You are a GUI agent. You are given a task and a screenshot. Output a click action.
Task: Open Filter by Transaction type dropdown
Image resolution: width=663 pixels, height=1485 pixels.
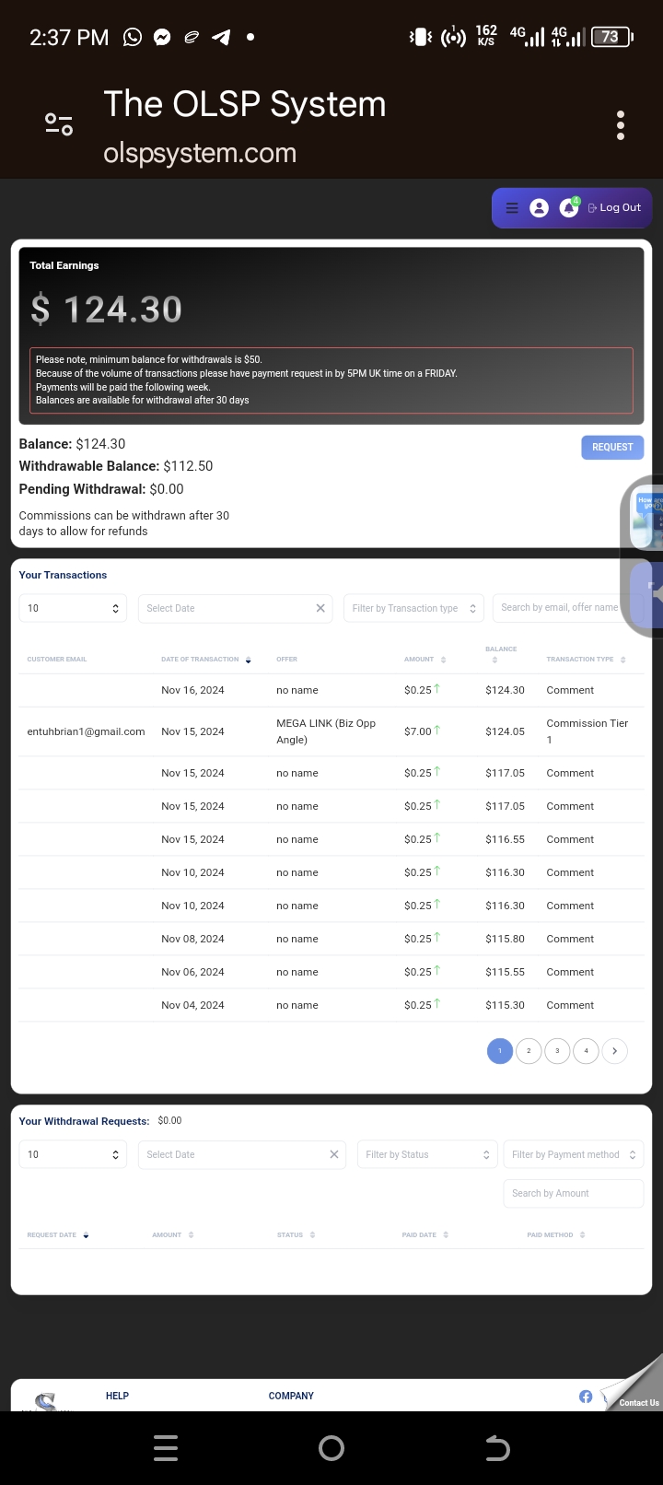point(413,608)
